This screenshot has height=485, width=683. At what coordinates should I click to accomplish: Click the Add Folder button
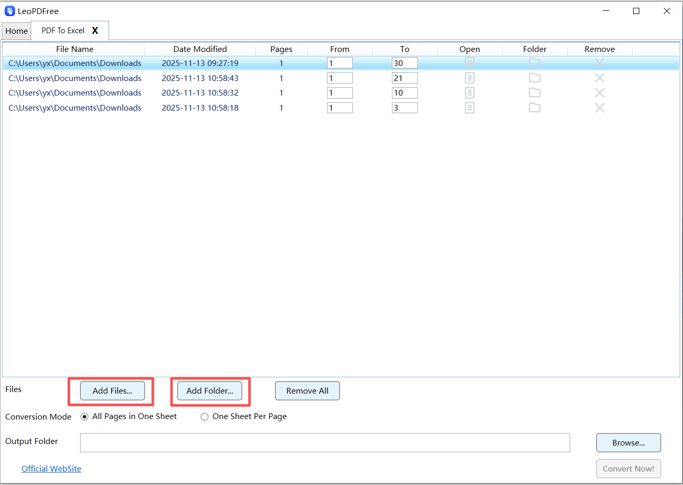[209, 390]
